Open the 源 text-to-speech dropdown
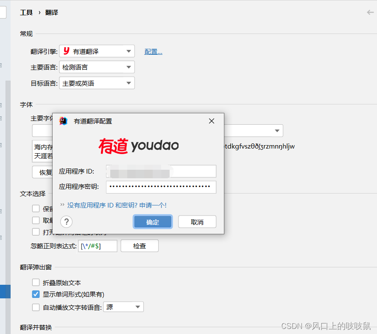Viewport: 377px width, 334px height. 123,307
